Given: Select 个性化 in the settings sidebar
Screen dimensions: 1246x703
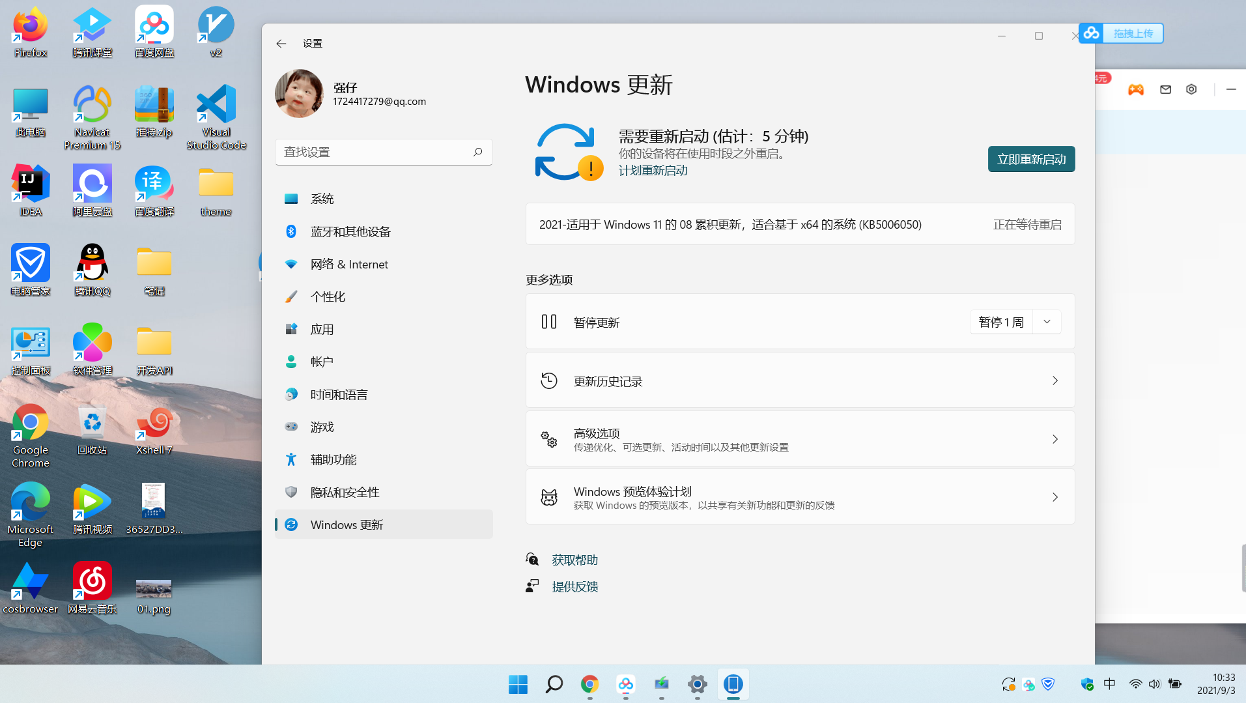Looking at the screenshot, I should pyautogui.click(x=328, y=296).
